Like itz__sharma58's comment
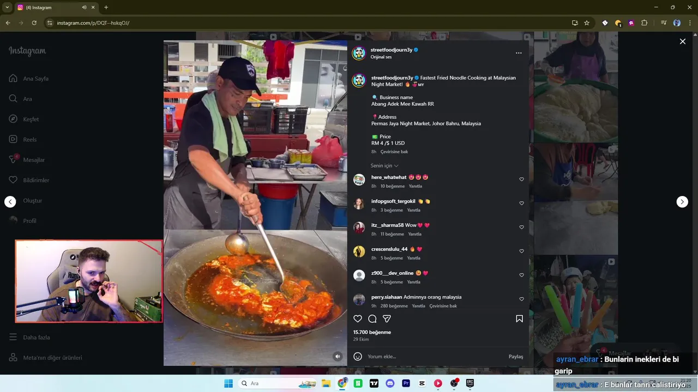 [x=521, y=227]
